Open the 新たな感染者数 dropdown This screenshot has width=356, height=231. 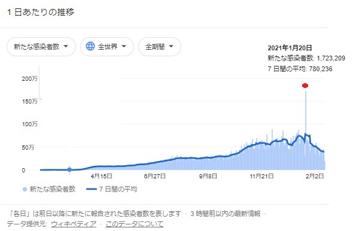(41, 47)
